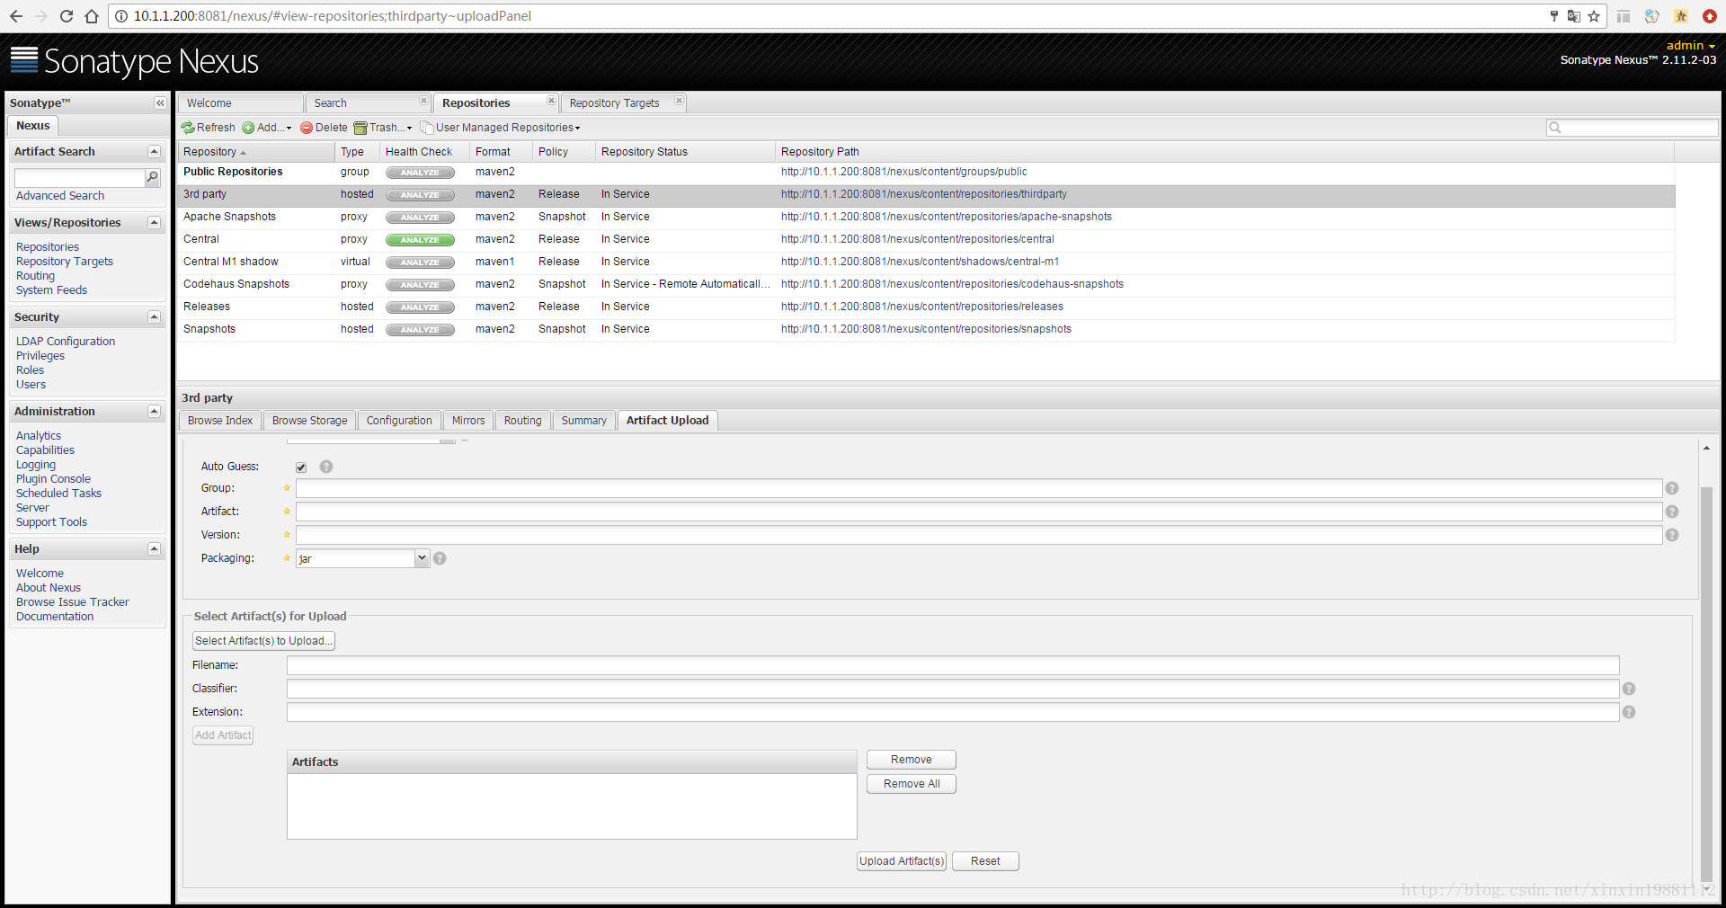Viewport: 1726px width, 908px height.
Task: Click ANALYZE for Public Repositories
Action: tap(420, 173)
